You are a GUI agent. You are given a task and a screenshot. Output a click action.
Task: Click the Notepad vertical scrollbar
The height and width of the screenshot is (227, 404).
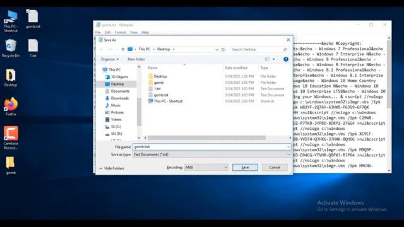pos(389,74)
